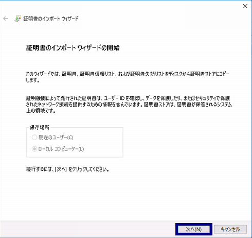Click the paragraph starting with このウィザードでは
Screen dimensions: 252x238
tap(128, 77)
